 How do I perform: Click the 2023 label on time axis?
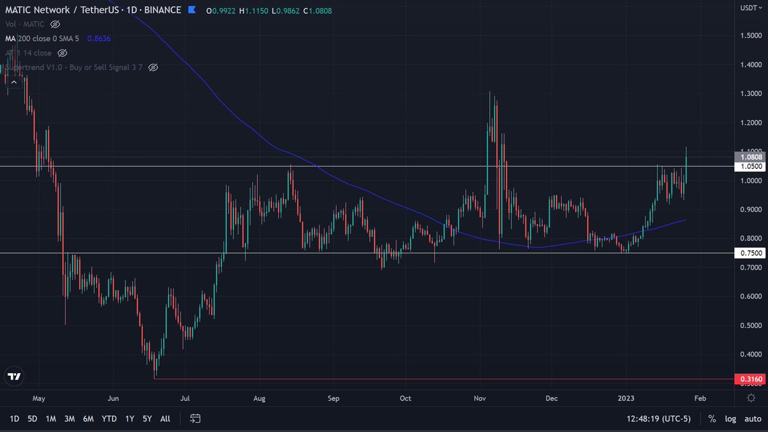coord(626,397)
